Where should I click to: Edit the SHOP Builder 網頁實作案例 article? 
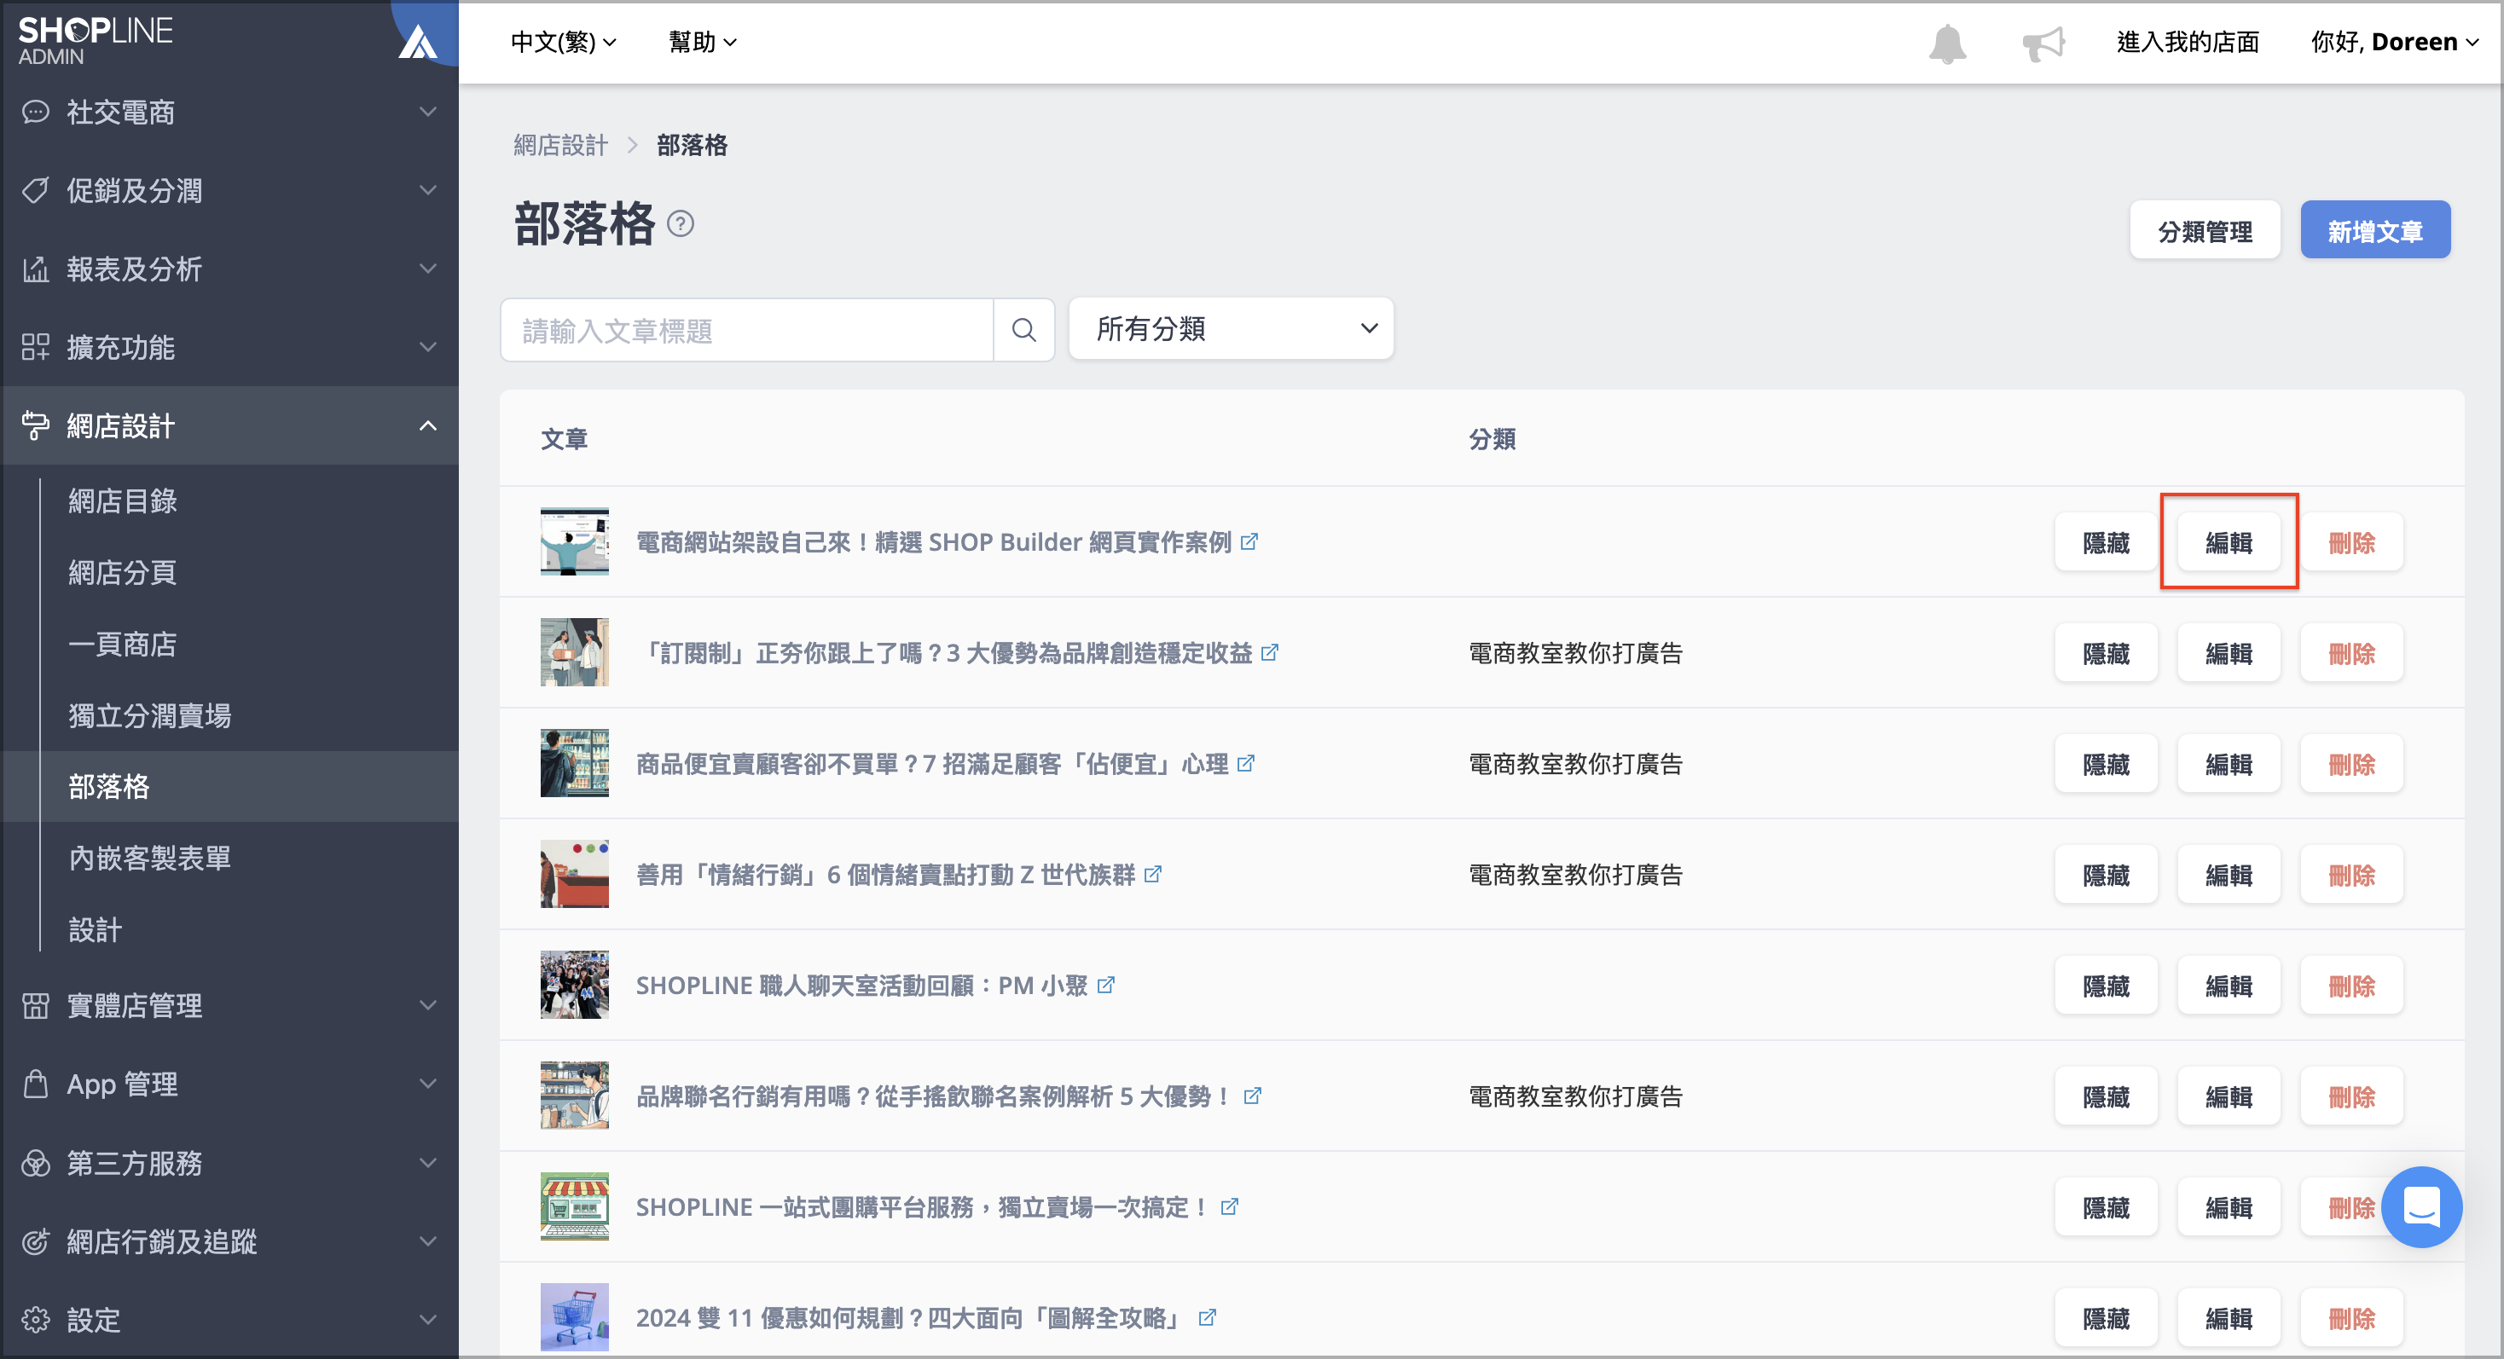(2228, 542)
